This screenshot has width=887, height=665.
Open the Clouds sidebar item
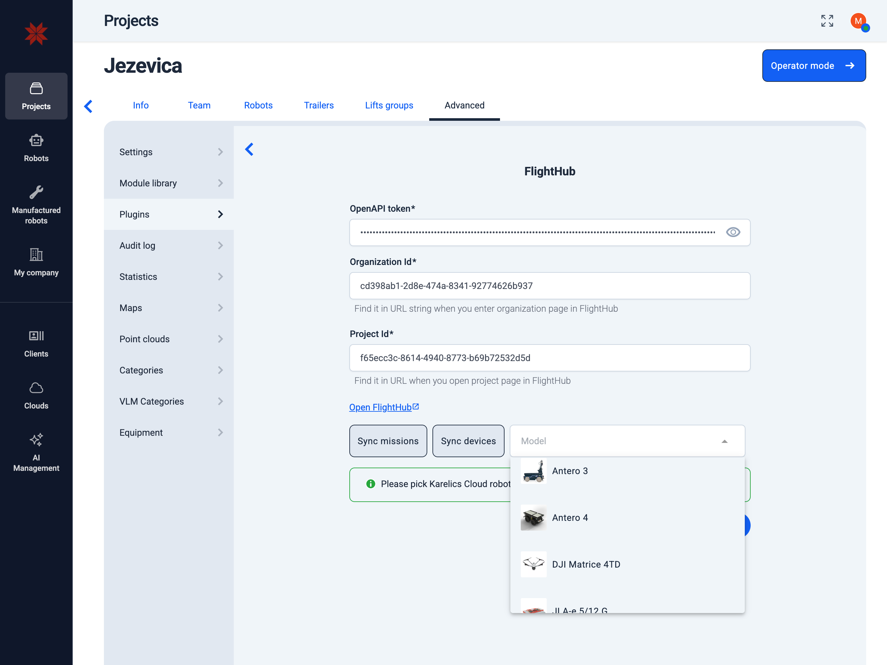click(36, 395)
